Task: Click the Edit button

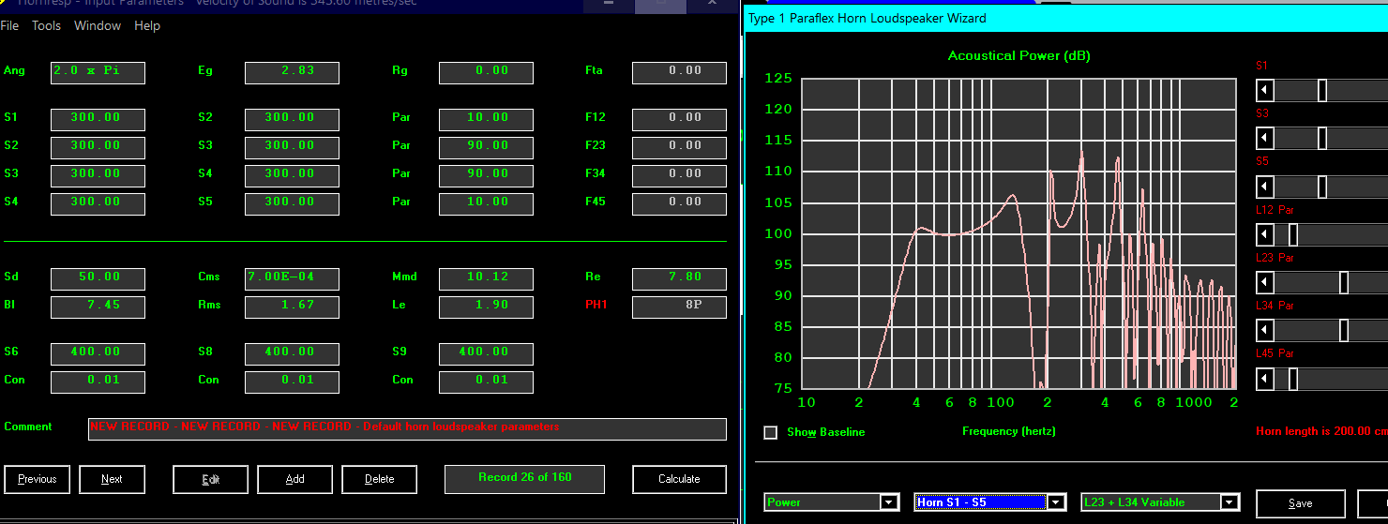Action: click(x=210, y=479)
